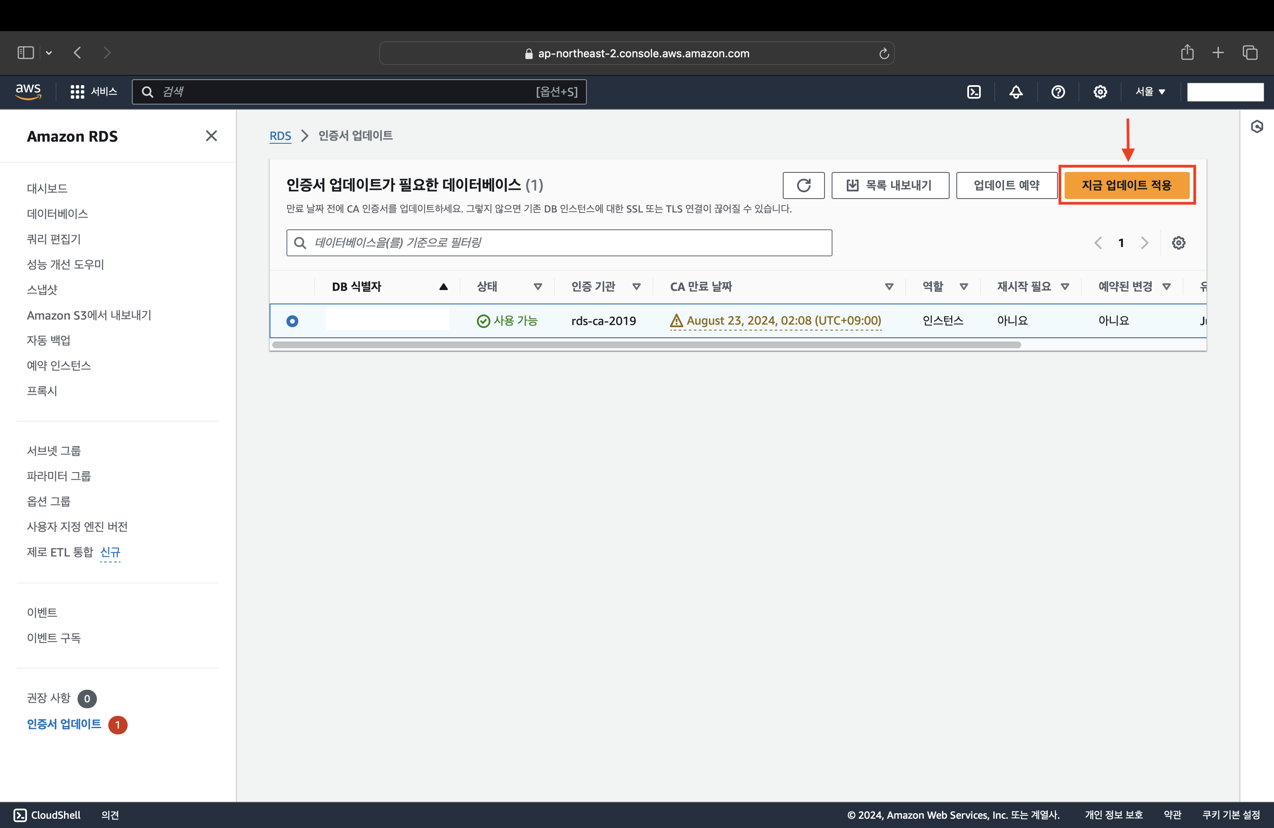This screenshot has height=828, width=1274.
Task: Focus the database filter search field
Action: 559,242
